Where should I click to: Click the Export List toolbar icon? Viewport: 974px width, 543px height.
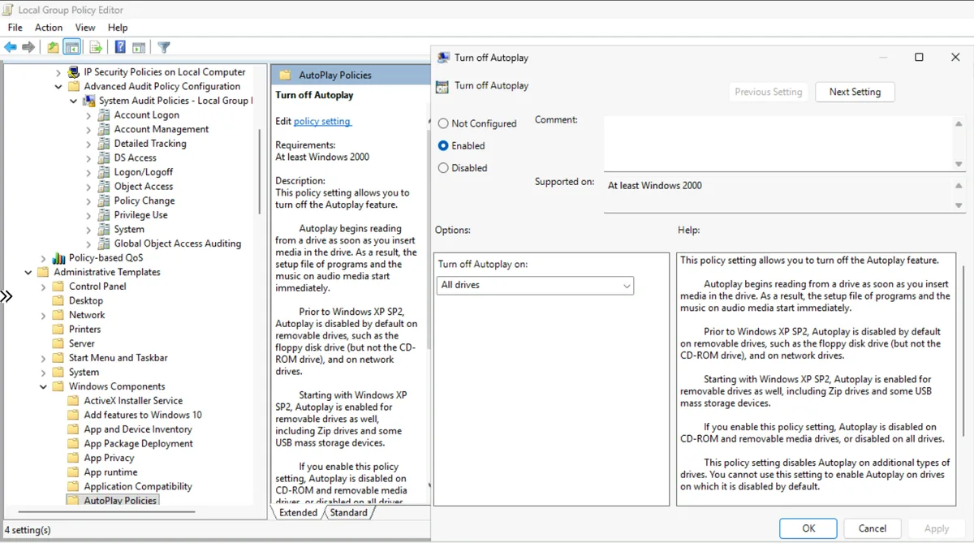pyautogui.click(x=95, y=47)
